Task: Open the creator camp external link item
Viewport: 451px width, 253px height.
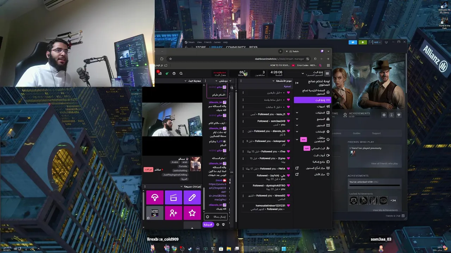Action: 313,168
